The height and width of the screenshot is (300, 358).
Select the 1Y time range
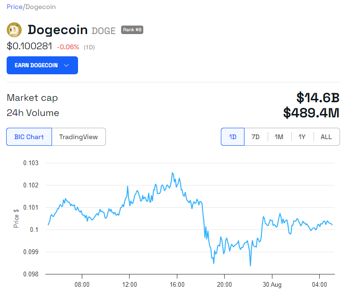(302, 137)
